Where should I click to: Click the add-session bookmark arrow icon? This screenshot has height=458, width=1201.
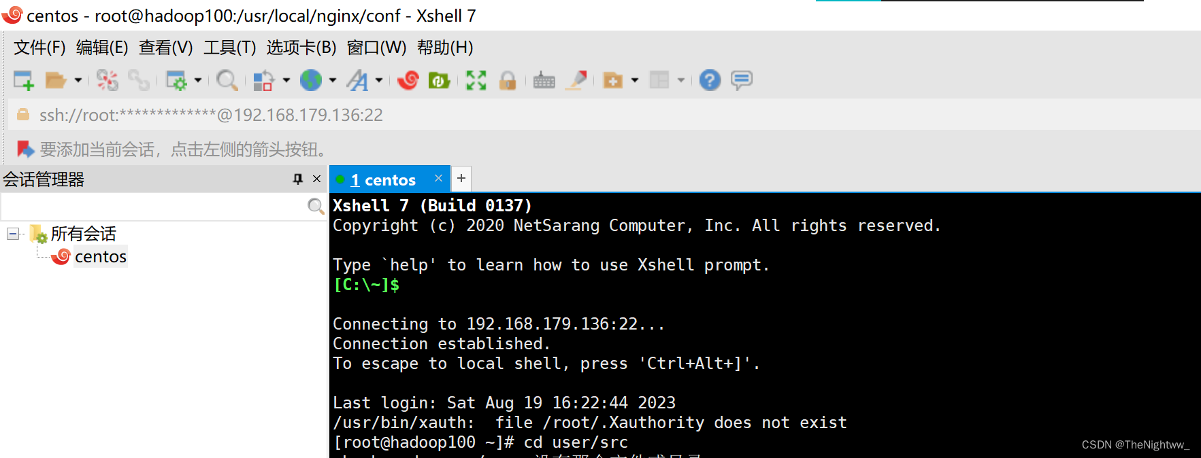coord(25,149)
